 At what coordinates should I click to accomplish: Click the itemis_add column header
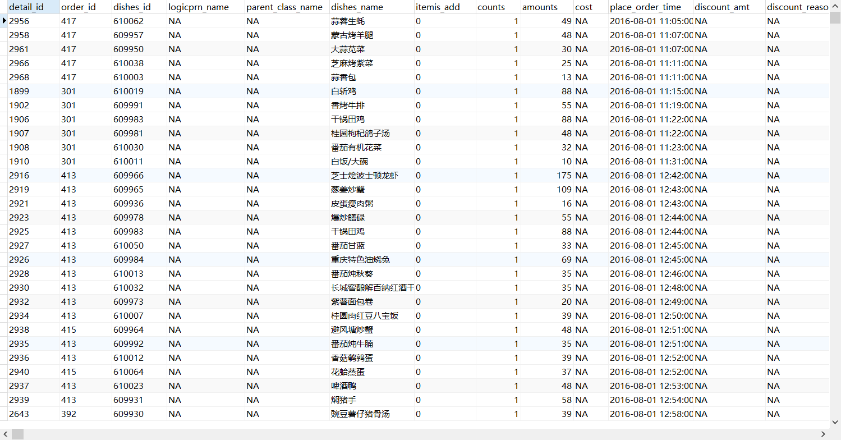point(445,7)
